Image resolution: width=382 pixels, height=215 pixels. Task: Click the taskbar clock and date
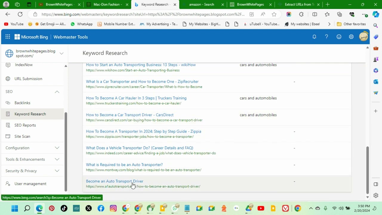pyautogui.click(x=363, y=208)
